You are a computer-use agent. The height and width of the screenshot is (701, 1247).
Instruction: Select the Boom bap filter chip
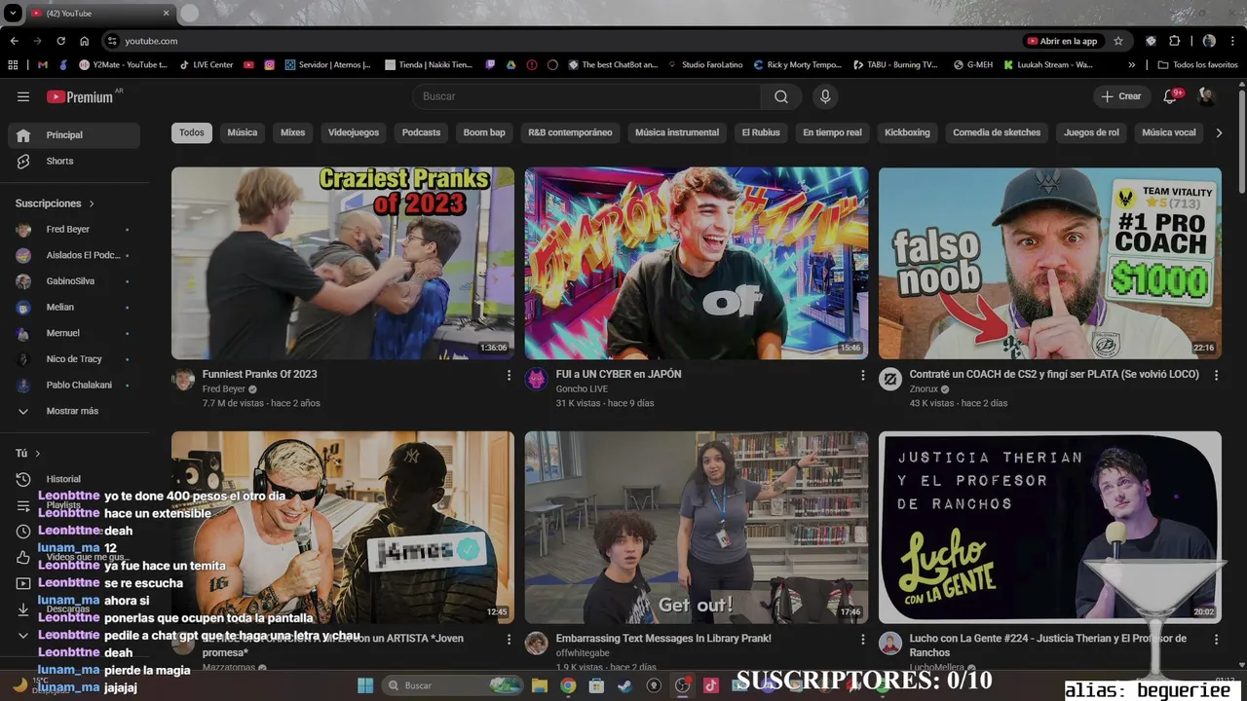point(484,133)
